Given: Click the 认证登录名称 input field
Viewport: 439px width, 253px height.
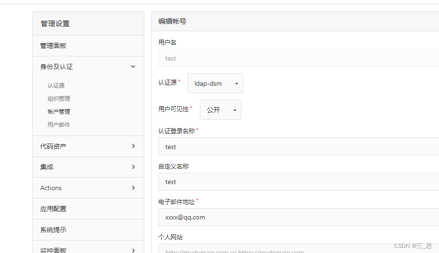Looking at the screenshot, I should click(x=298, y=147).
